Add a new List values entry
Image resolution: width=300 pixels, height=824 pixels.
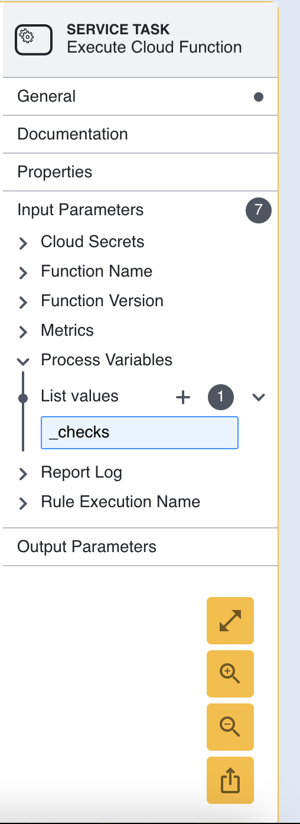click(183, 398)
